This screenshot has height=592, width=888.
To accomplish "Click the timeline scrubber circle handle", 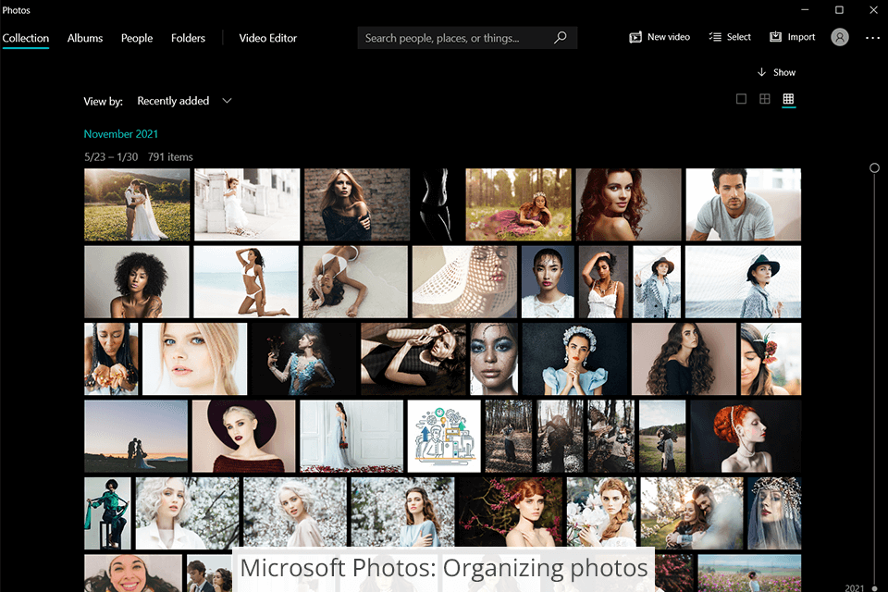I will coord(874,167).
